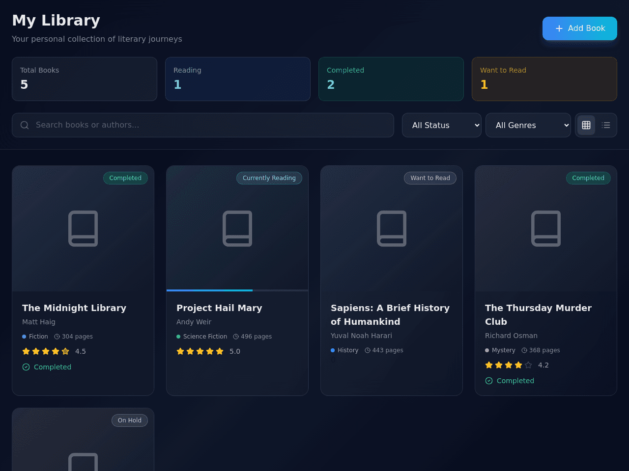Click first star of Project Hail Mary rating
The height and width of the screenshot is (471, 629).
180,351
